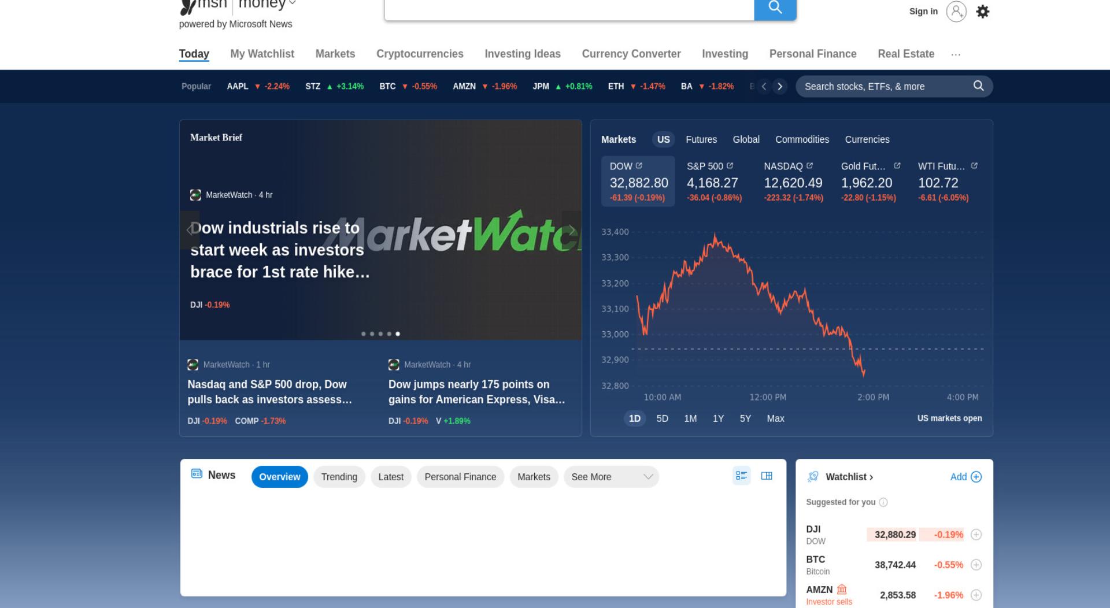
Task: Select the first Market Brief carousel dot
Action: (x=363, y=333)
